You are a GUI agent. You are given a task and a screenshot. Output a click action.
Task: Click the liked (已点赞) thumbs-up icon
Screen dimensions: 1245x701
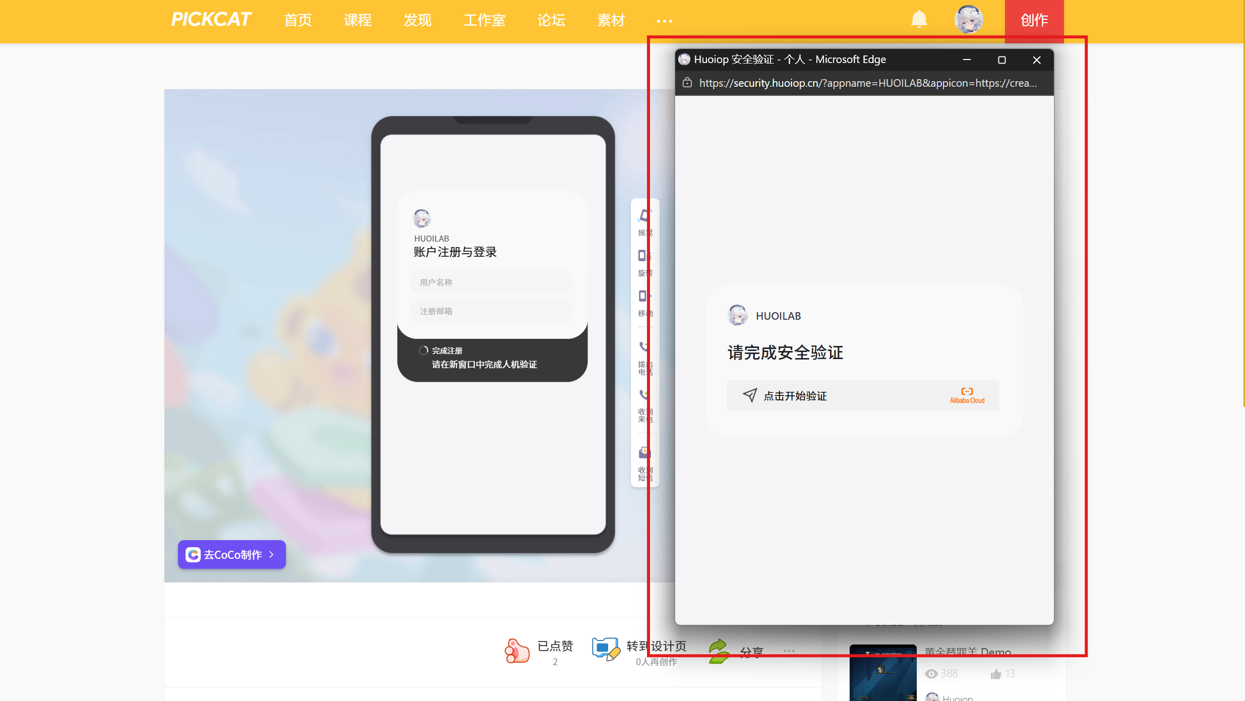(517, 650)
